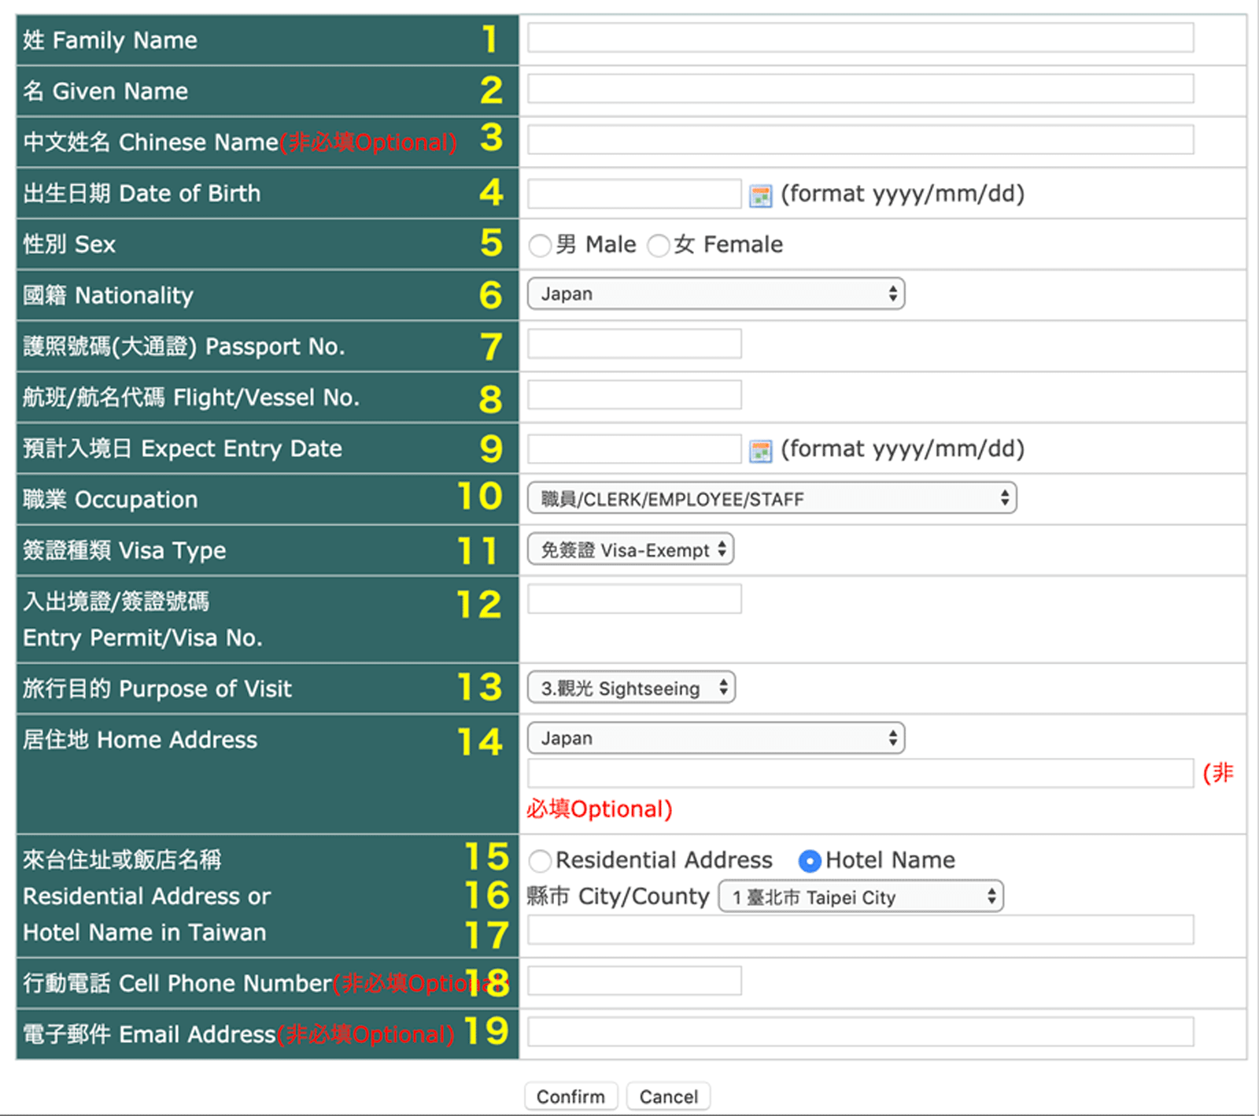Click the Cancel button
This screenshot has height=1116, width=1259.
(x=668, y=1096)
